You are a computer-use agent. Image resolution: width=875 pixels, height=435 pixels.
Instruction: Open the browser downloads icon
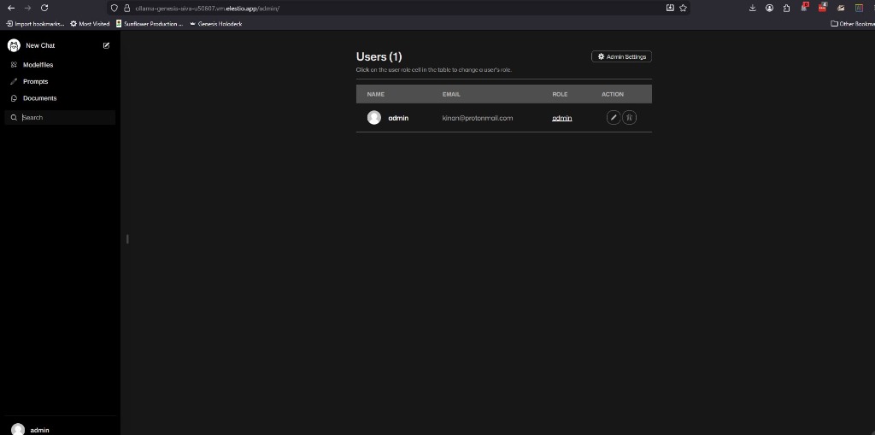[x=752, y=8]
